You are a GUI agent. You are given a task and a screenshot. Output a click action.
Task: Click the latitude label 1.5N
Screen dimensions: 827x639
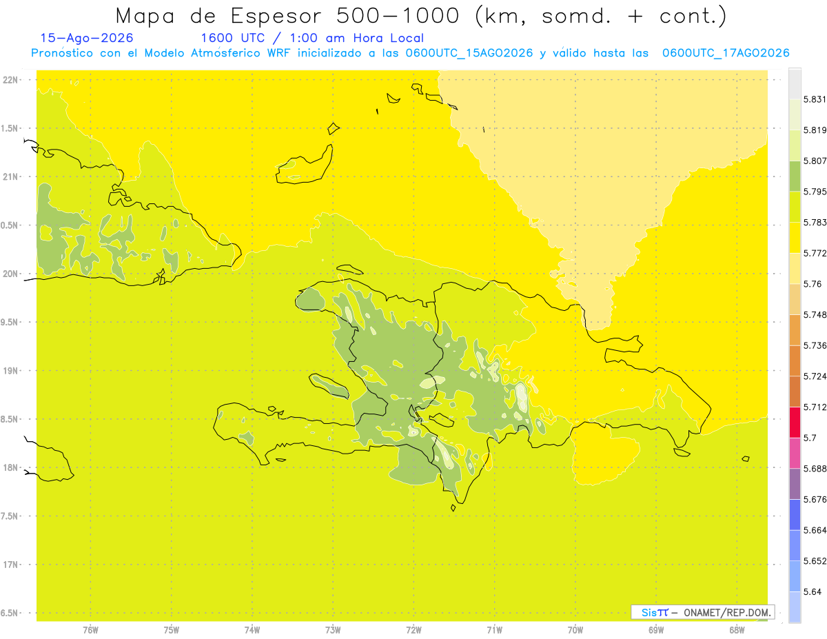coord(9,129)
